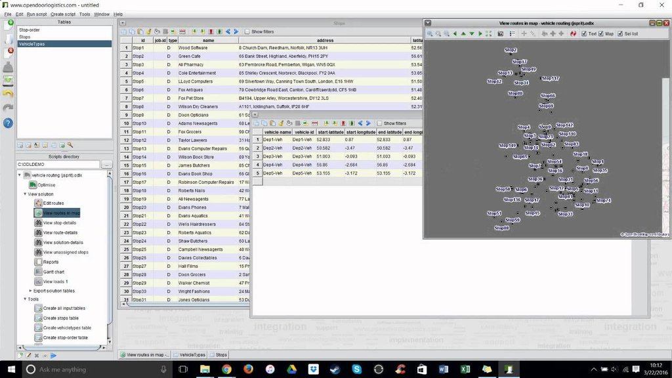Expand the Export solution tables node
Viewport: 672px width, 378px height.
pyautogui.click(x=30, y=291)
